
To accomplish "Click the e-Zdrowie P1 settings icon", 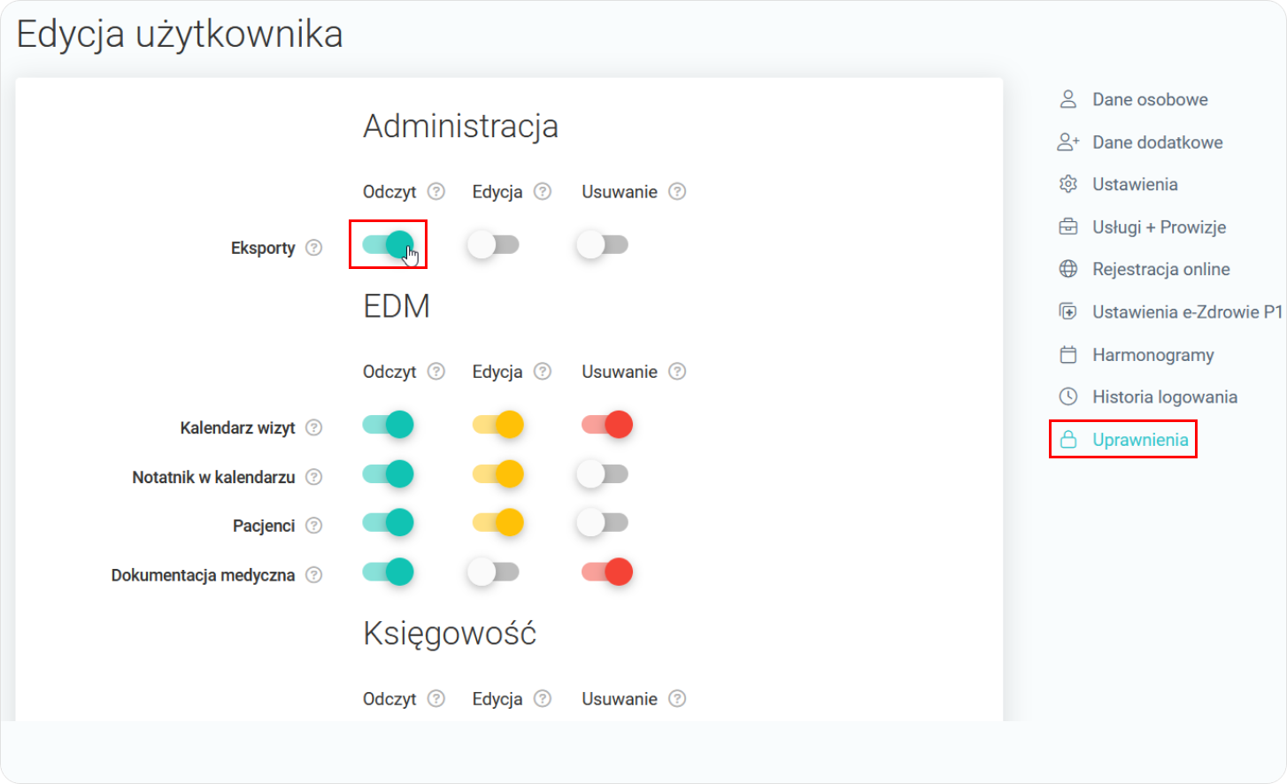I will pyautogui.click(x=1068, y=311).
